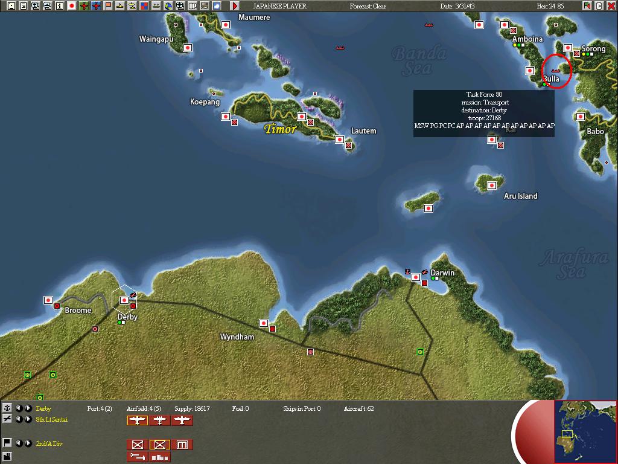Viewport: 618px width, 464px height.
Task: Open the document list report icon
Action: tap(24, 6)
